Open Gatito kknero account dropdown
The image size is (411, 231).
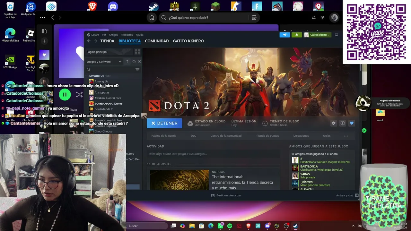click(x=317, y=35)
